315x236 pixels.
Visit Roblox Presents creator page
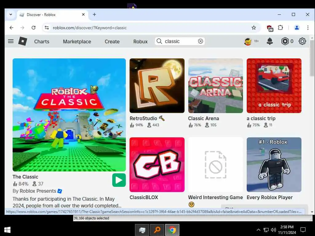pyautogui.click(x=38, y=191)
